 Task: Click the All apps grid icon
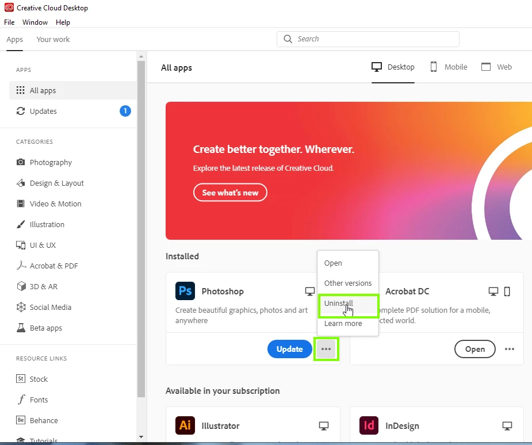click(x=20, y=90)
